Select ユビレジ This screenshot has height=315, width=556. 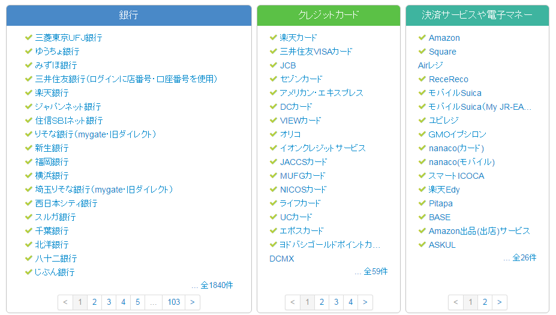point(443,121)
